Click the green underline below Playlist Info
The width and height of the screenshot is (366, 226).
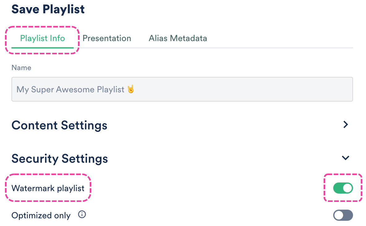pos(42,48)
